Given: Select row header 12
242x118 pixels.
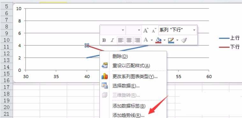Looking at the screenshot, I should 6,53.
